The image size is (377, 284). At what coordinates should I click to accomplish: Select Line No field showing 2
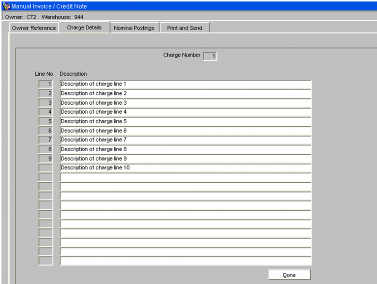coord(46,93)
